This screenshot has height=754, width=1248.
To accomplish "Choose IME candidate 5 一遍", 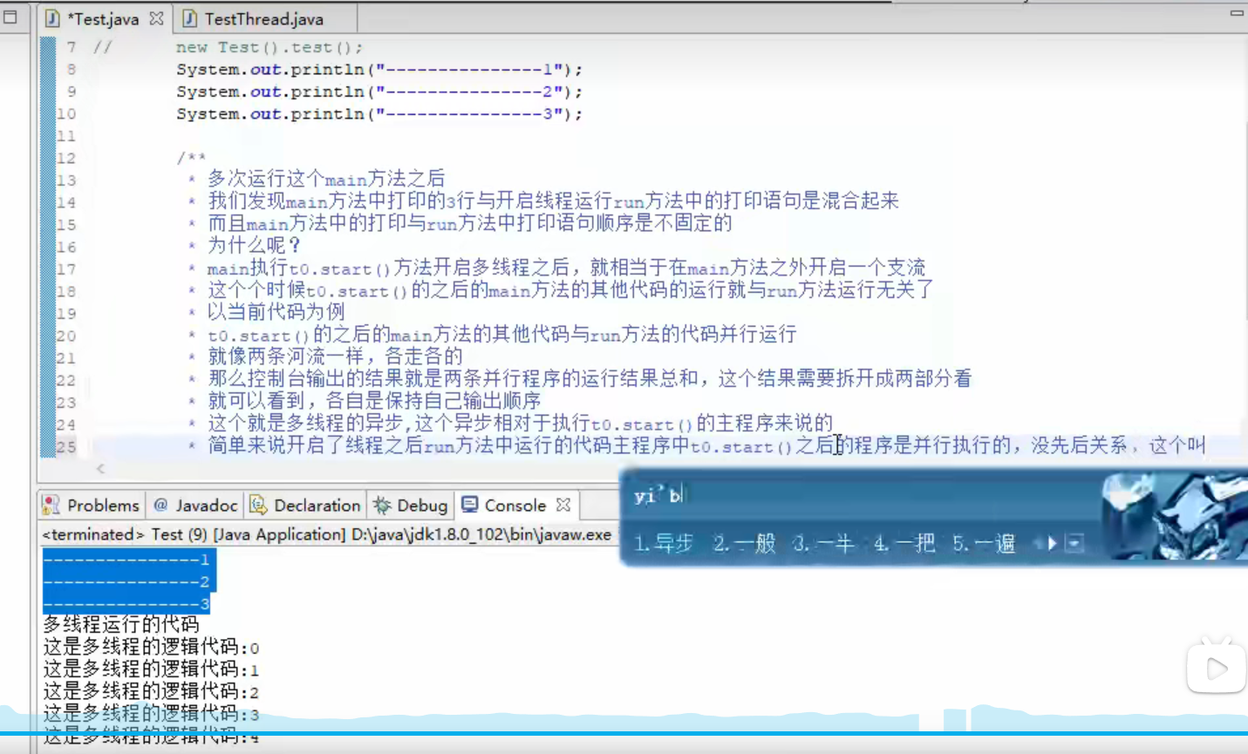I will point(984,544).
